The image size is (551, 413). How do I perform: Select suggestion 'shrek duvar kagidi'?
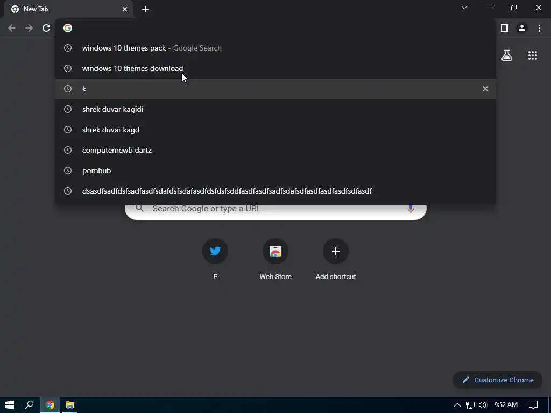point(275,109)
